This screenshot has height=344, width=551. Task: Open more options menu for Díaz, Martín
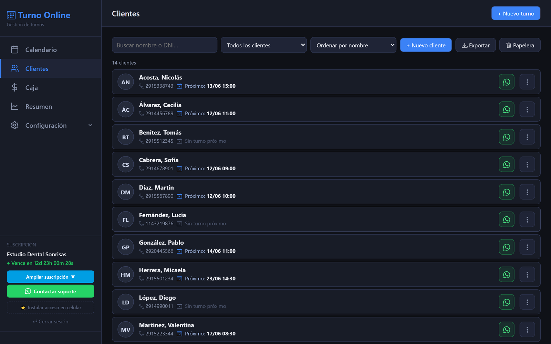pyautogui.click(x=527, y=192)
